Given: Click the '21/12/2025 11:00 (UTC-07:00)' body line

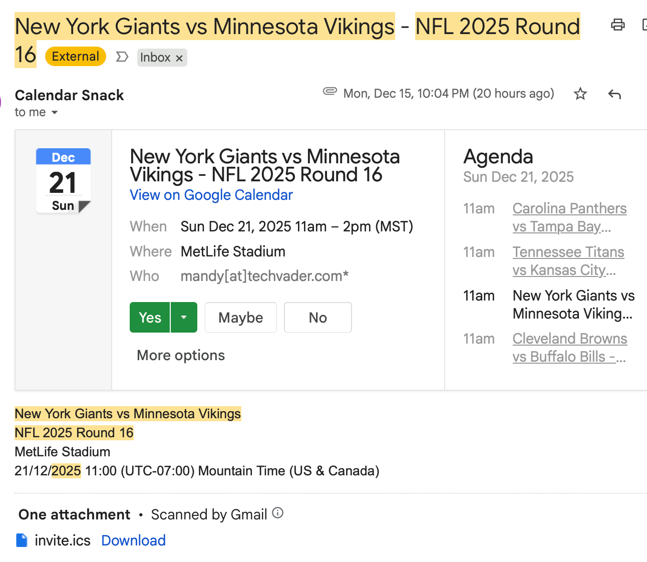Looking at the screenshot, I should 197,471.
